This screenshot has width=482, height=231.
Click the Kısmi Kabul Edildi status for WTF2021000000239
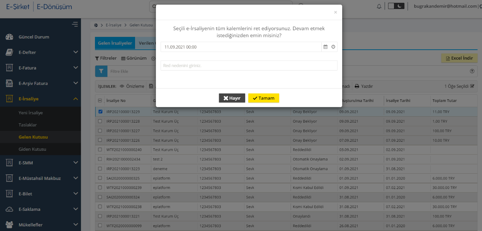[308, 188]
